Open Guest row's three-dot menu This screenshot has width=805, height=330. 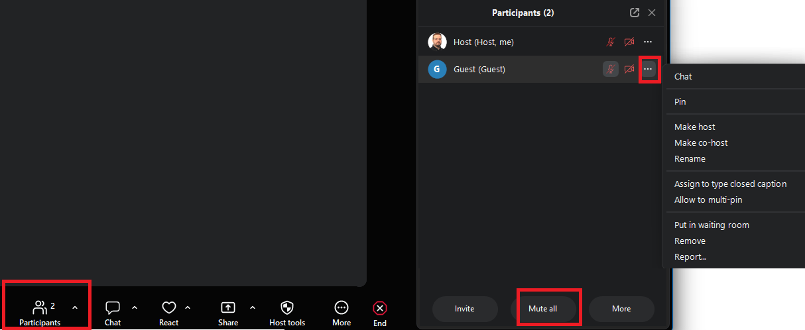(648, 69)
